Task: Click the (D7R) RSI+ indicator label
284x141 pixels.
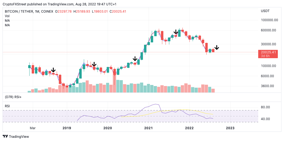Action: pyautogui.click(x=13, y=97)
